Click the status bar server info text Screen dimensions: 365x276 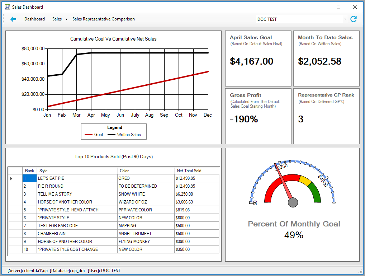(64, 270)
